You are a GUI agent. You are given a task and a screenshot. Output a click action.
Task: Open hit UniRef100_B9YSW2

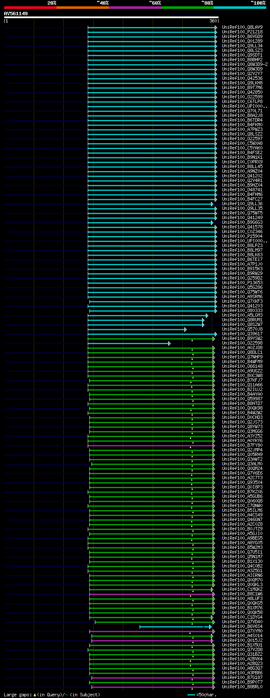tap(242, 338)
